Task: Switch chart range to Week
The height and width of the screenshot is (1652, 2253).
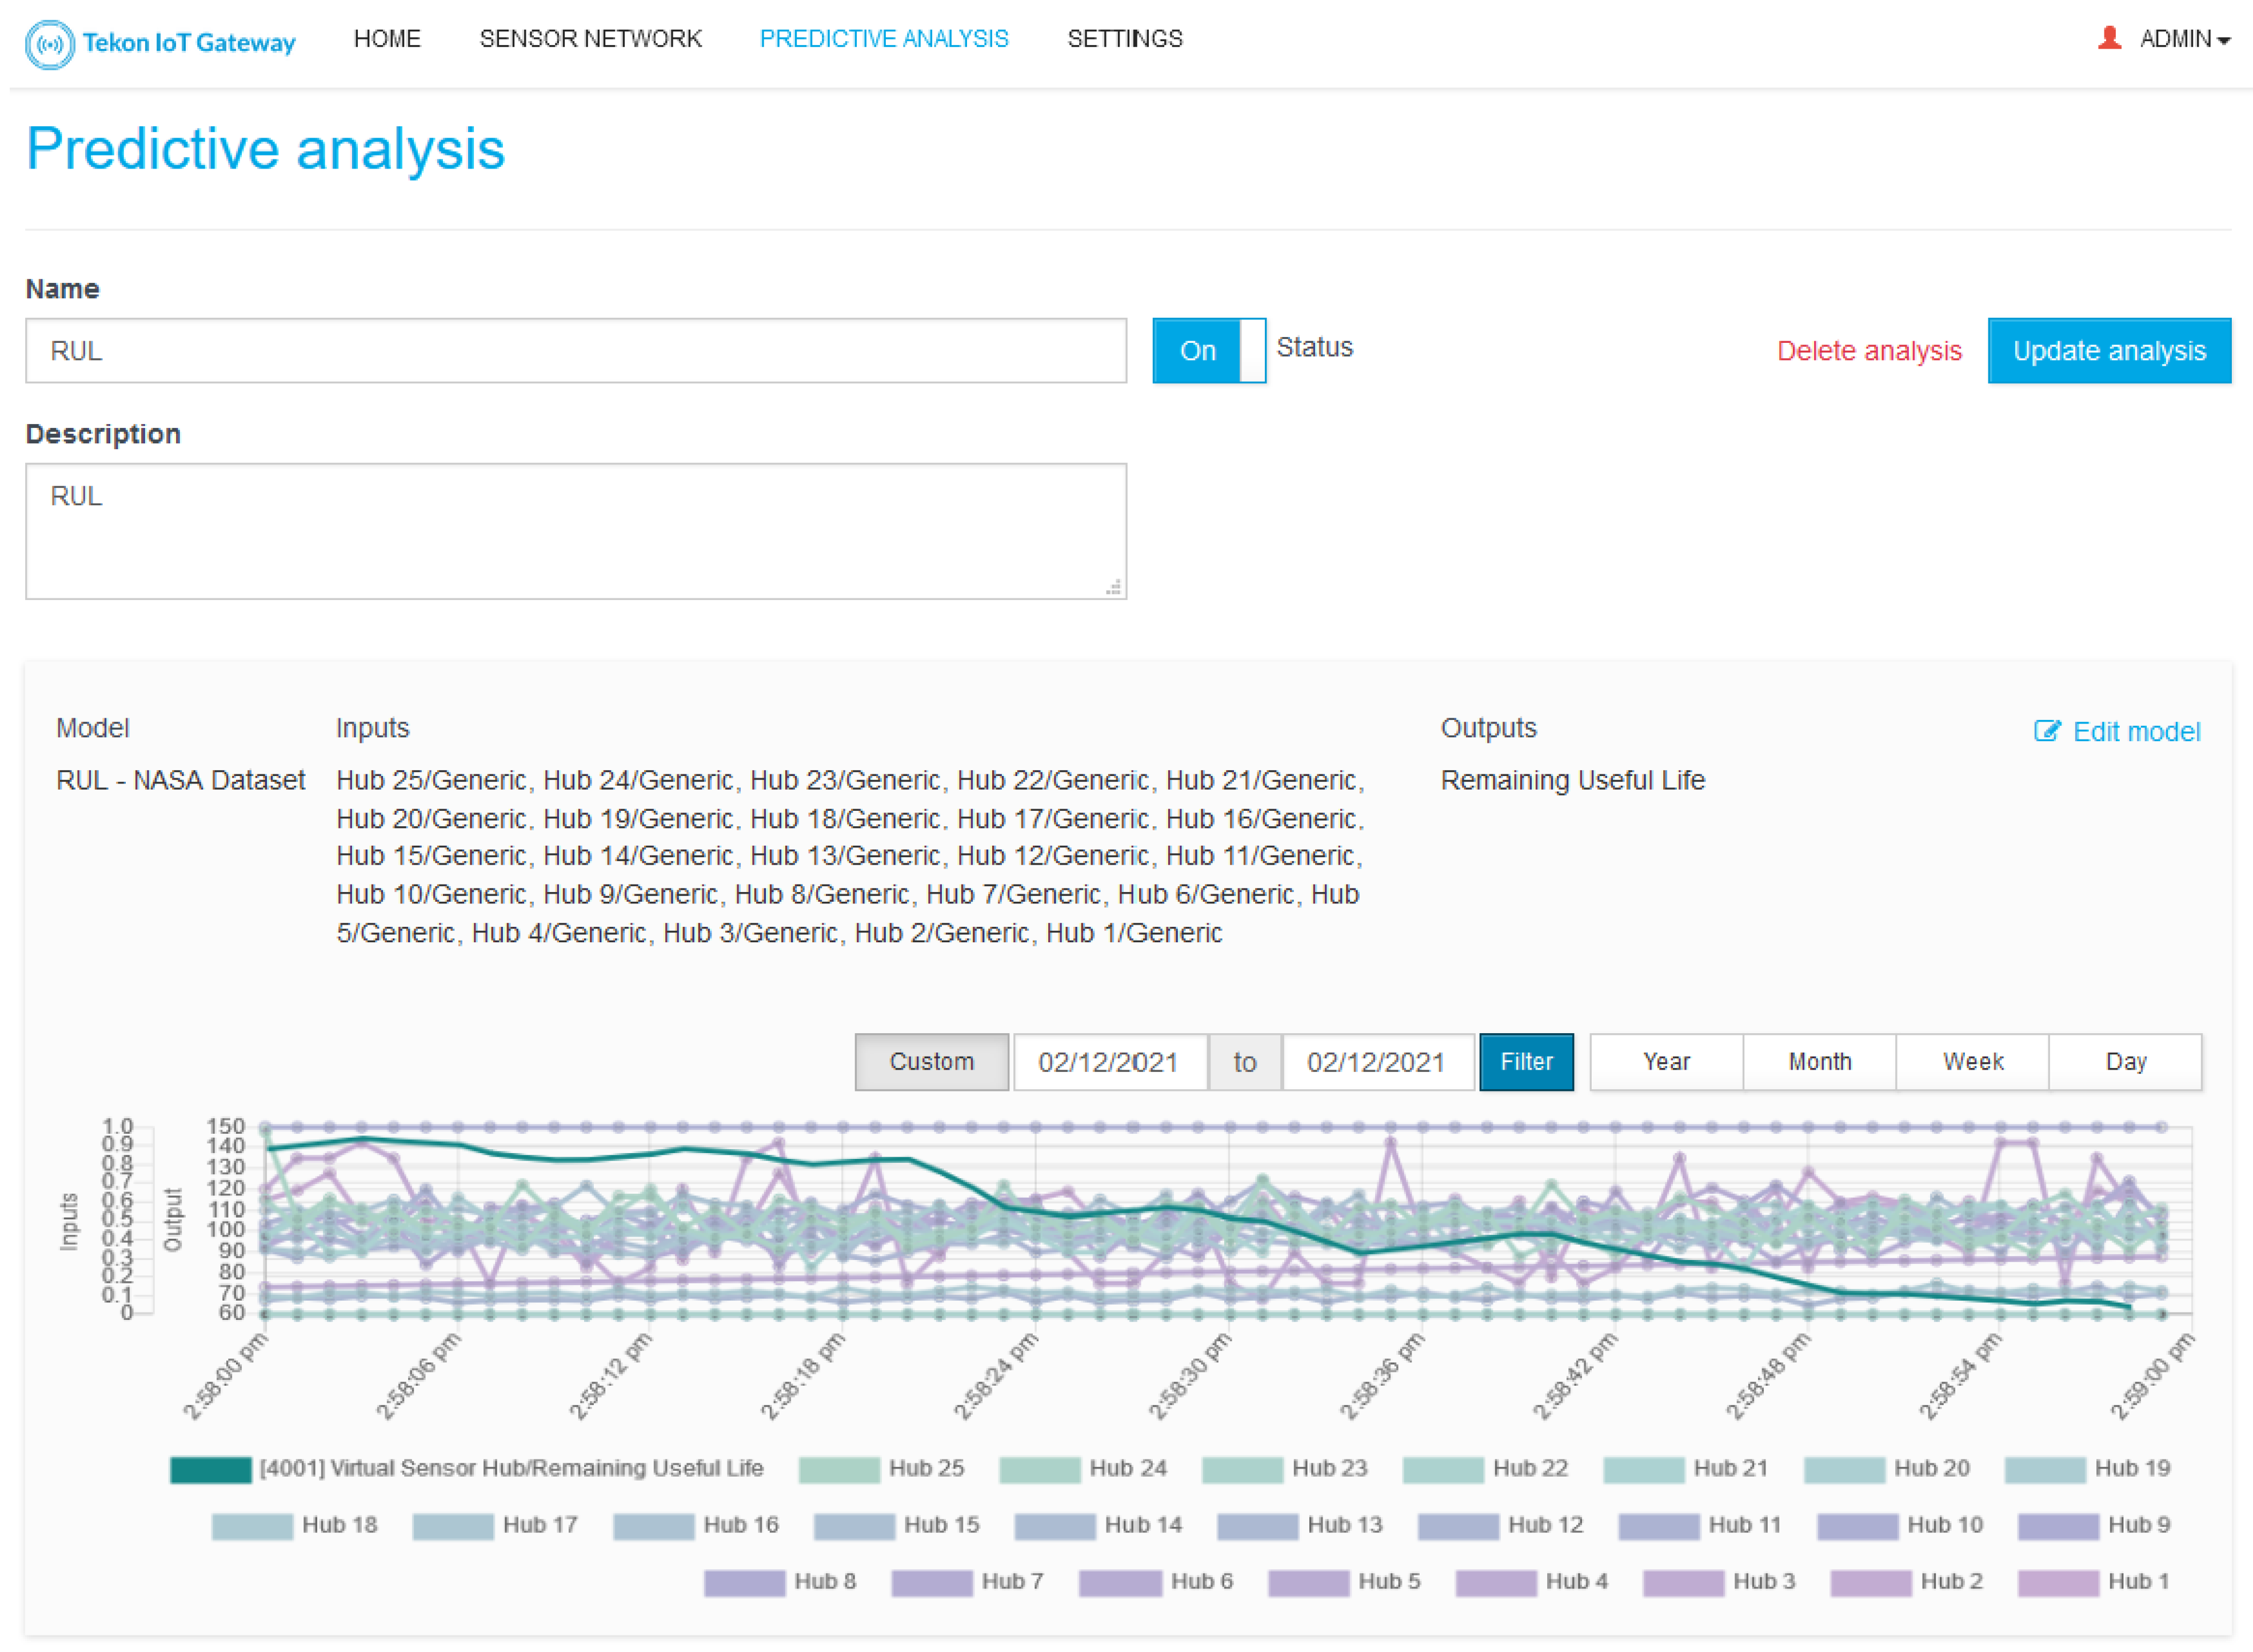Action: point(1972,1062)
